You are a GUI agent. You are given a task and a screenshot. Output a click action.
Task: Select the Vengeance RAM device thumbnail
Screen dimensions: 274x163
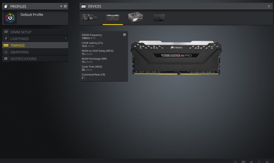coord(113,17)
